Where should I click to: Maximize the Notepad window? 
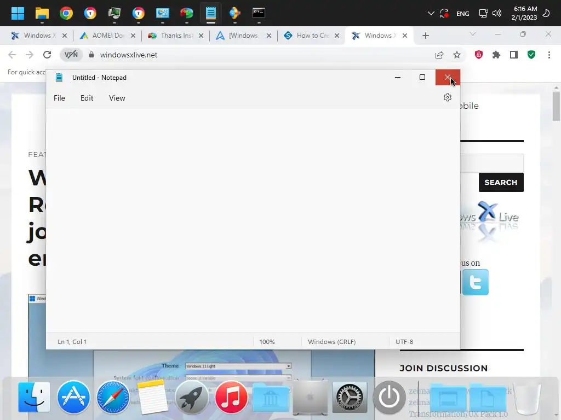(x=422, y=77)
